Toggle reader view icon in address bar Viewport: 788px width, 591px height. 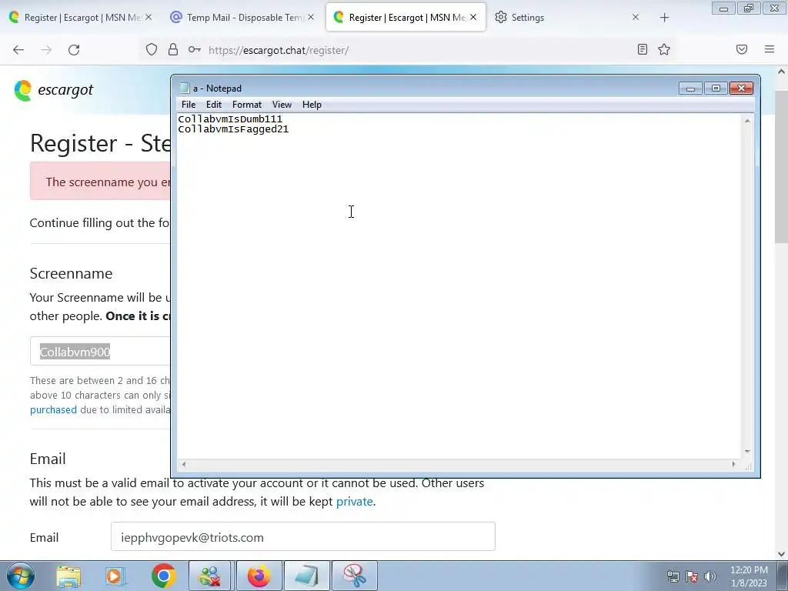[643, 49]
